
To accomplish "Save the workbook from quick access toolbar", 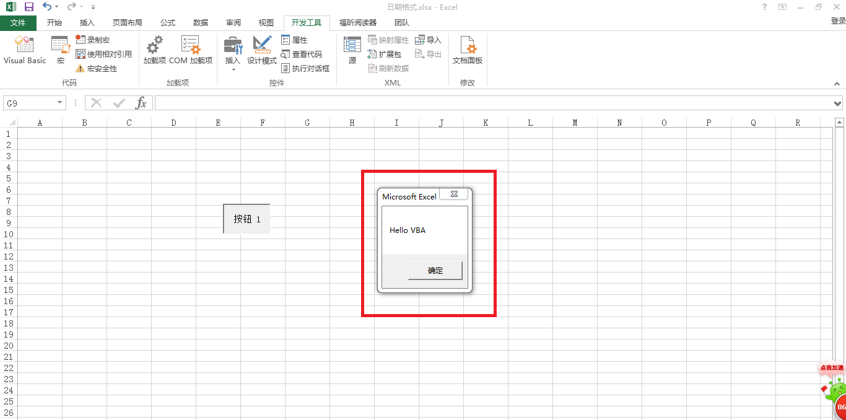I will [29, 7].
